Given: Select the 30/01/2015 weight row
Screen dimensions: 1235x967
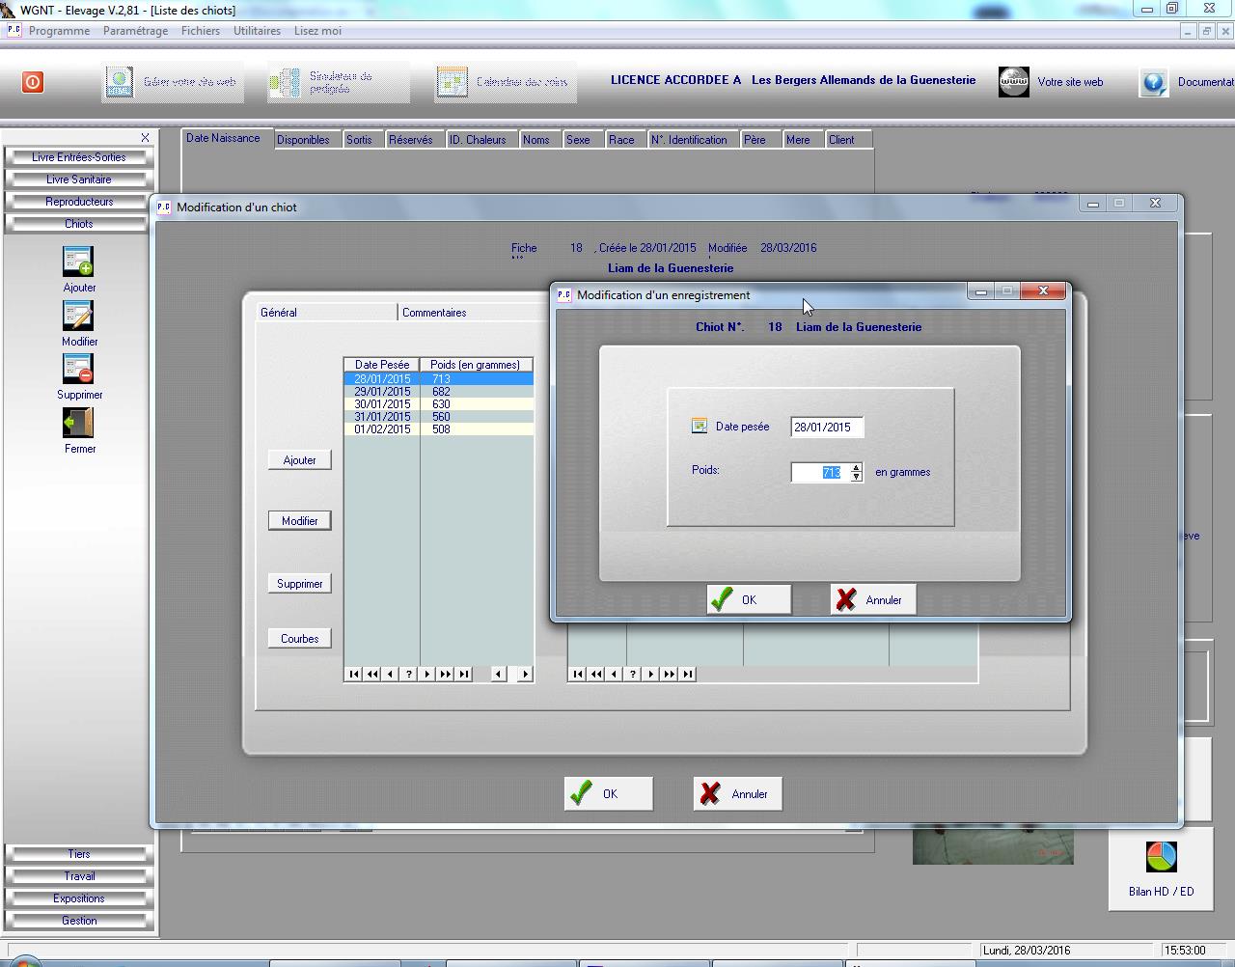Looking at the screenshot, I should (382, 404).
